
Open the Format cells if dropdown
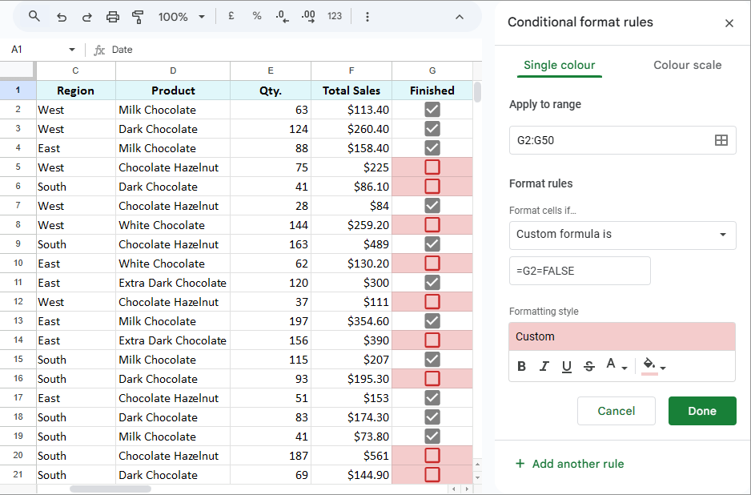(x=622, y=235)
